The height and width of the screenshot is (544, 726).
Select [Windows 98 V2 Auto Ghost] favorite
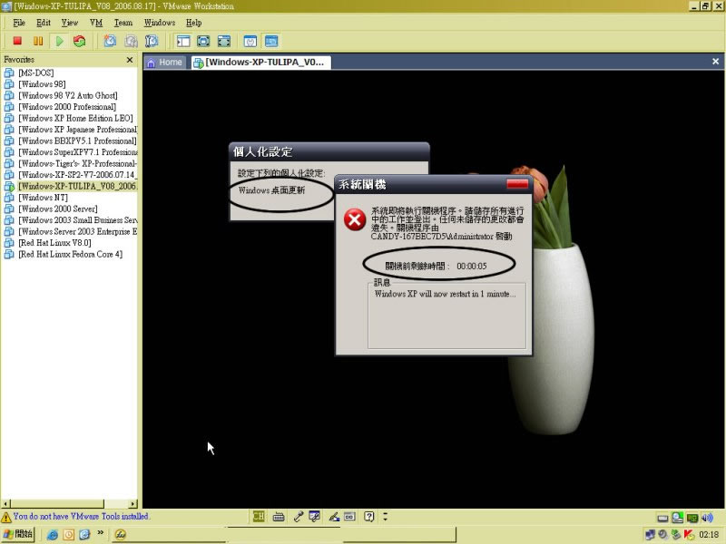click(67, 96)
